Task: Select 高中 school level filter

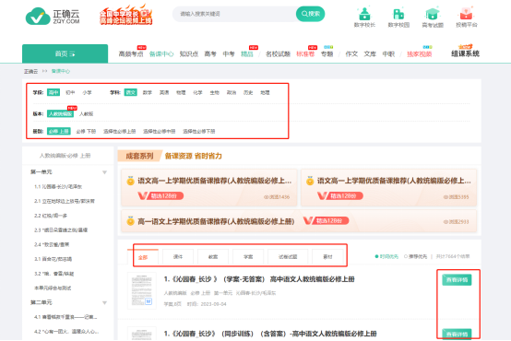Action: [x=53, y=92]
